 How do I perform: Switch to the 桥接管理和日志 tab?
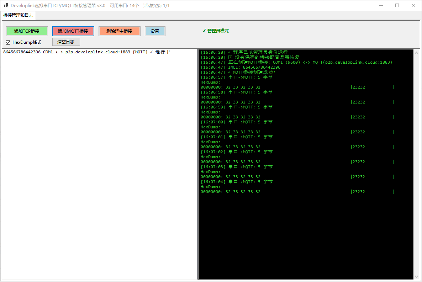point(18,15)
